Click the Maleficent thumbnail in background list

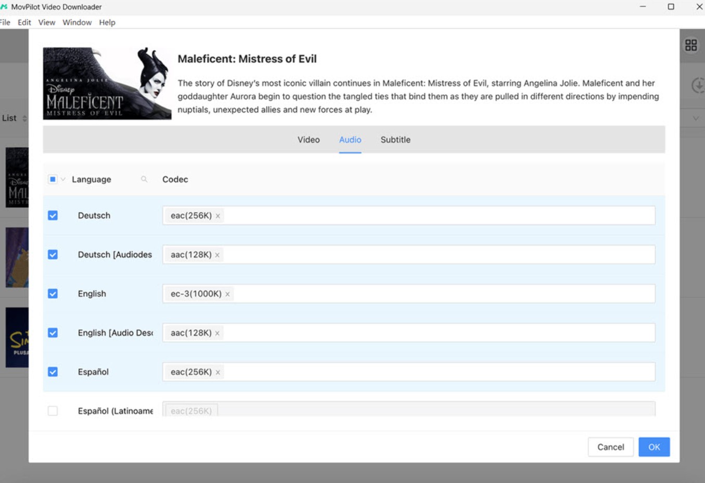[17, 177]
